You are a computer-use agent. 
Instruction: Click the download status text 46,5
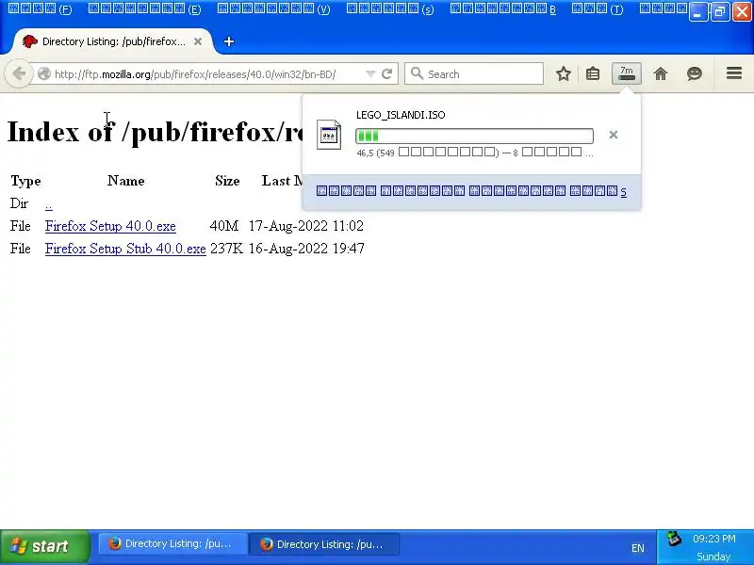[475, 153]
